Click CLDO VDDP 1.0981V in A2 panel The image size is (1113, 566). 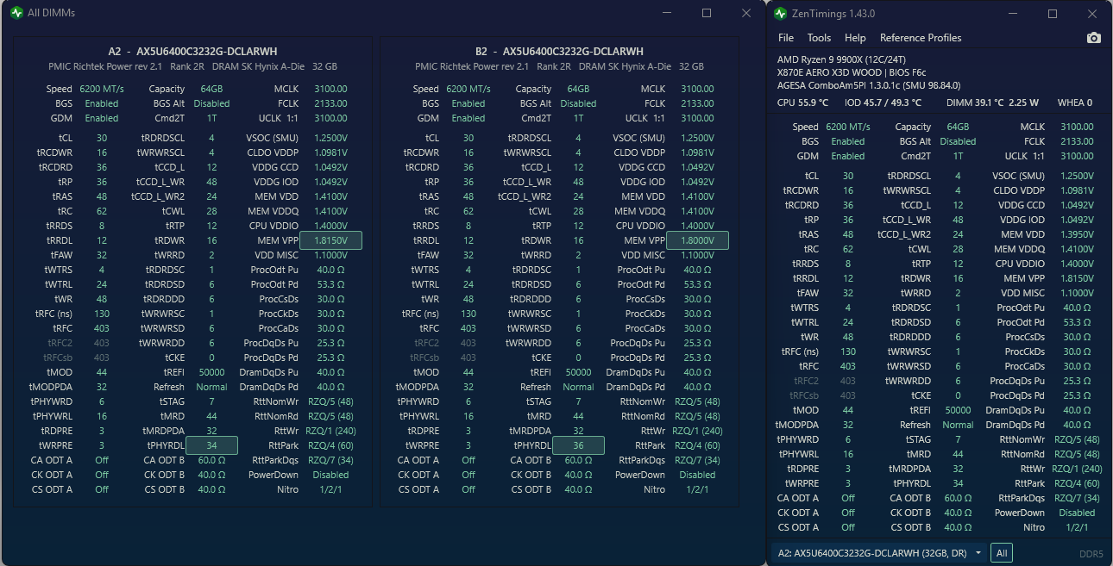point(330,152)
